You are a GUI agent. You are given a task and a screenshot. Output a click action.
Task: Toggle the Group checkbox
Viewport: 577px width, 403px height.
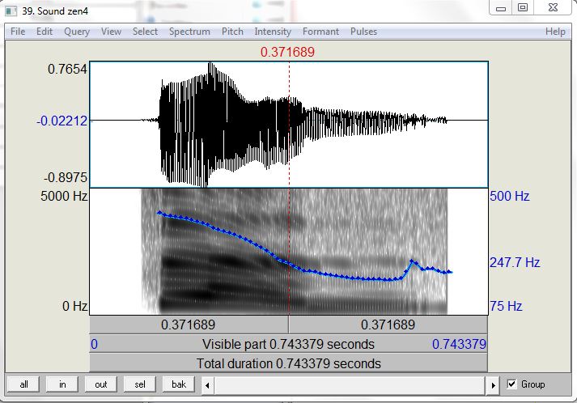pyautogui.click(x=511, y=384)
